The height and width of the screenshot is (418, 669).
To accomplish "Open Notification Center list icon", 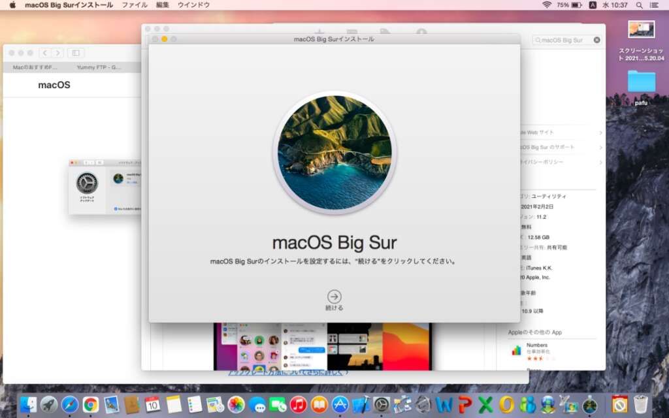I will 654,5.
